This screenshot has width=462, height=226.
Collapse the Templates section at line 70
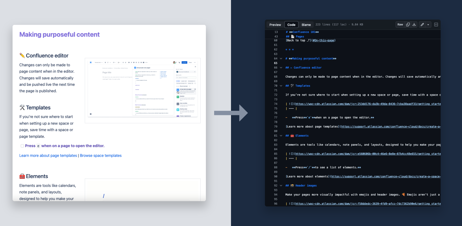tap(281, 86)
